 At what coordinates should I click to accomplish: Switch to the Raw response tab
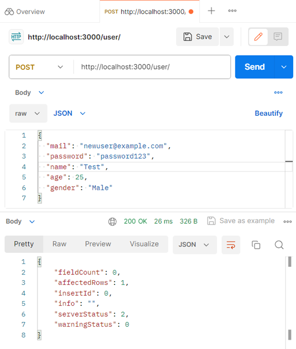point(59,244)
